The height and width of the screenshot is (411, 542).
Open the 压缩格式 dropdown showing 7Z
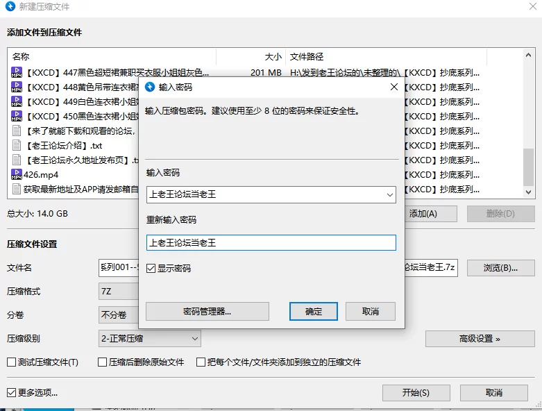tap(119, 291)
